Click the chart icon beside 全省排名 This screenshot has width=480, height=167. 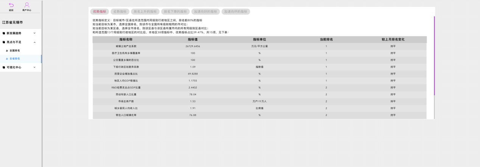click(7, 59)
